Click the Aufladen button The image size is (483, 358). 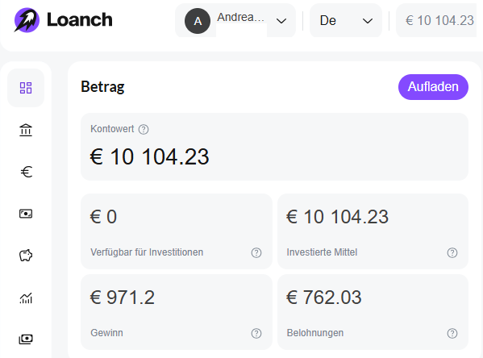pyautogui.click(x=433, y=87)
